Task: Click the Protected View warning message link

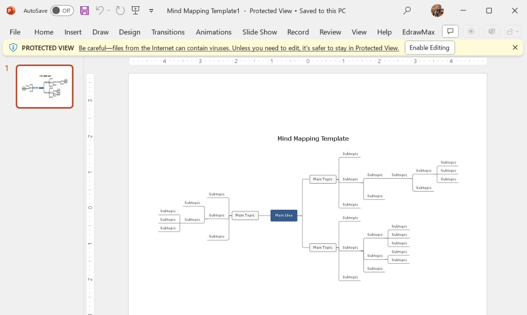Action: point(239,48)
